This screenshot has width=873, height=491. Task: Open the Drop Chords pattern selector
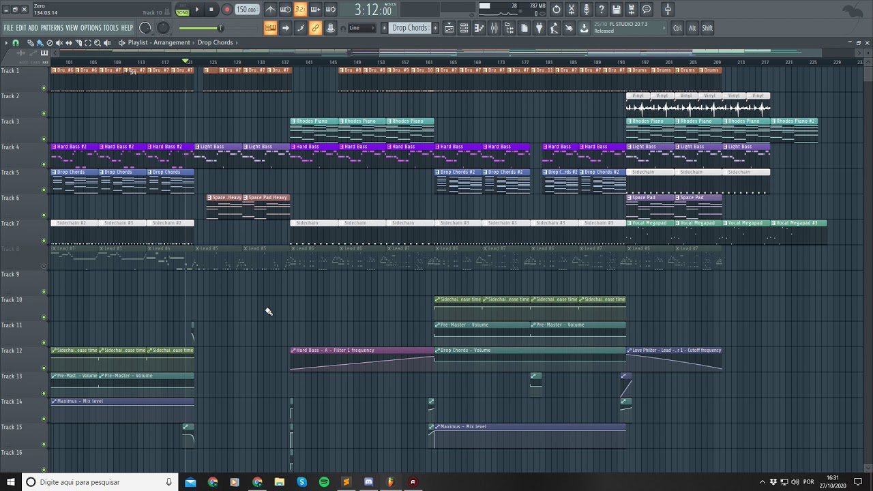(409, 28)
